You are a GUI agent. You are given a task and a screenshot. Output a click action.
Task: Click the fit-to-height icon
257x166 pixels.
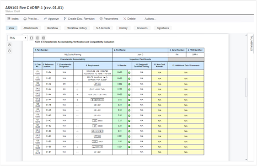point(37,38)
